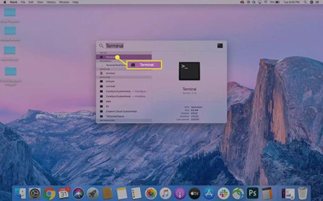
Task: Click the AirPlay display icon in menu bar
Action: (x=260, y=2)
